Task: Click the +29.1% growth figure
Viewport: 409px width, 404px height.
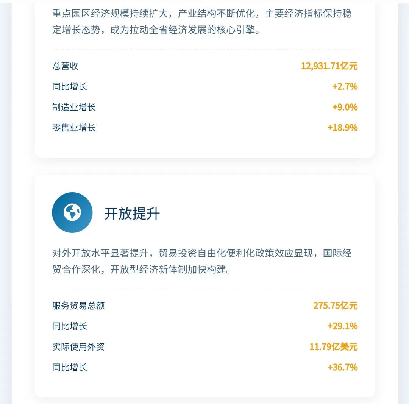Action: point(342,326)
